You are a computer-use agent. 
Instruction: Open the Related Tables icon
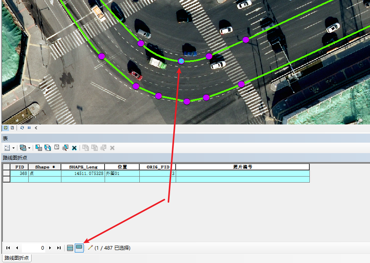(x=23, y=148)
